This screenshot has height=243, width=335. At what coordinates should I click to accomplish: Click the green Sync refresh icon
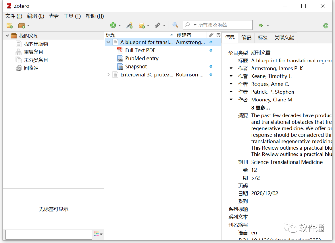(x=325, y=26)
